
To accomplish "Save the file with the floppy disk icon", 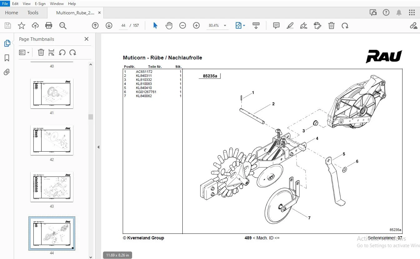I will (x=7, y=26).
